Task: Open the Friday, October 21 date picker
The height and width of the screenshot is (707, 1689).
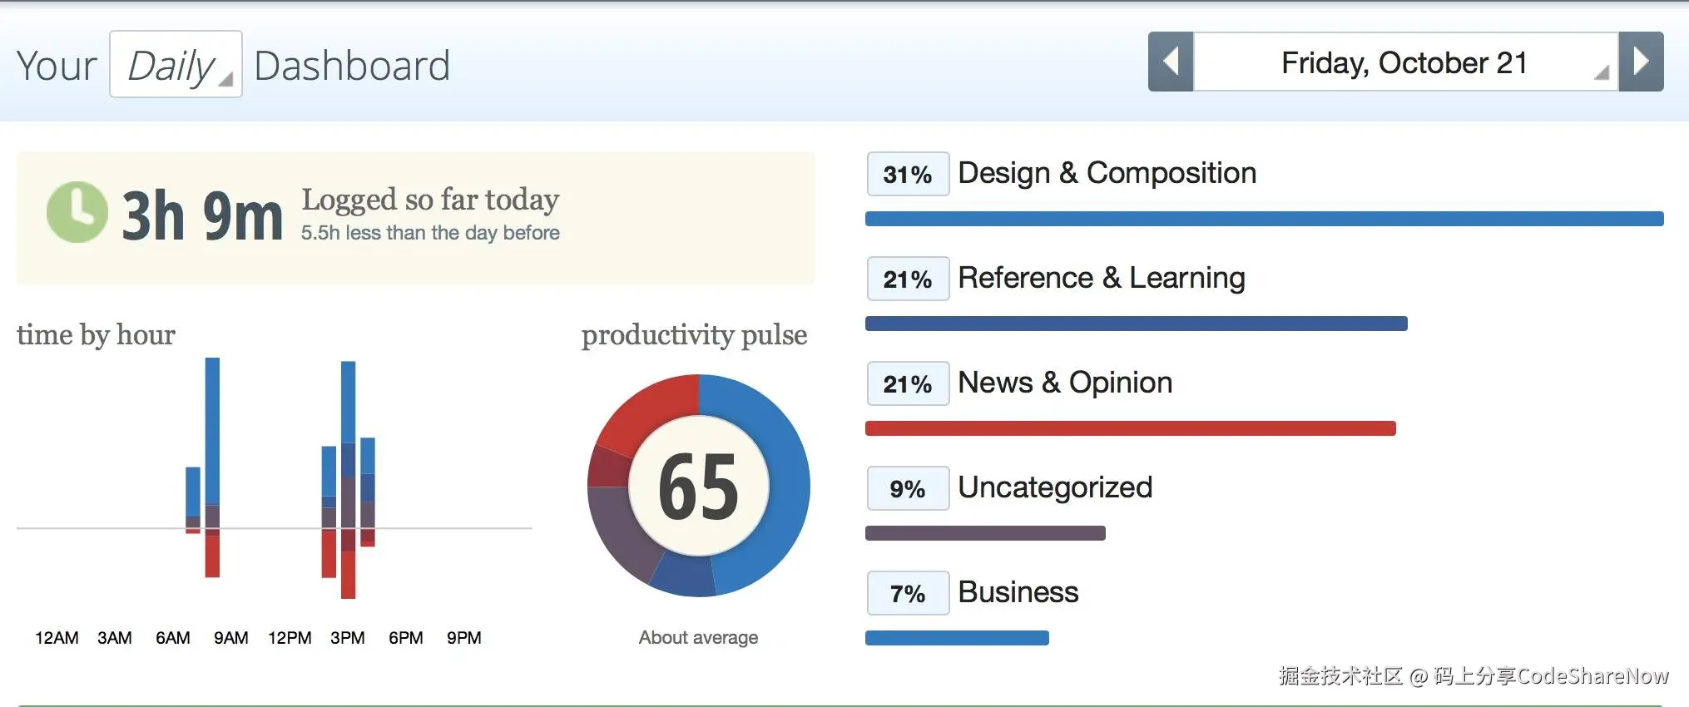Action: pos(1404,62)
